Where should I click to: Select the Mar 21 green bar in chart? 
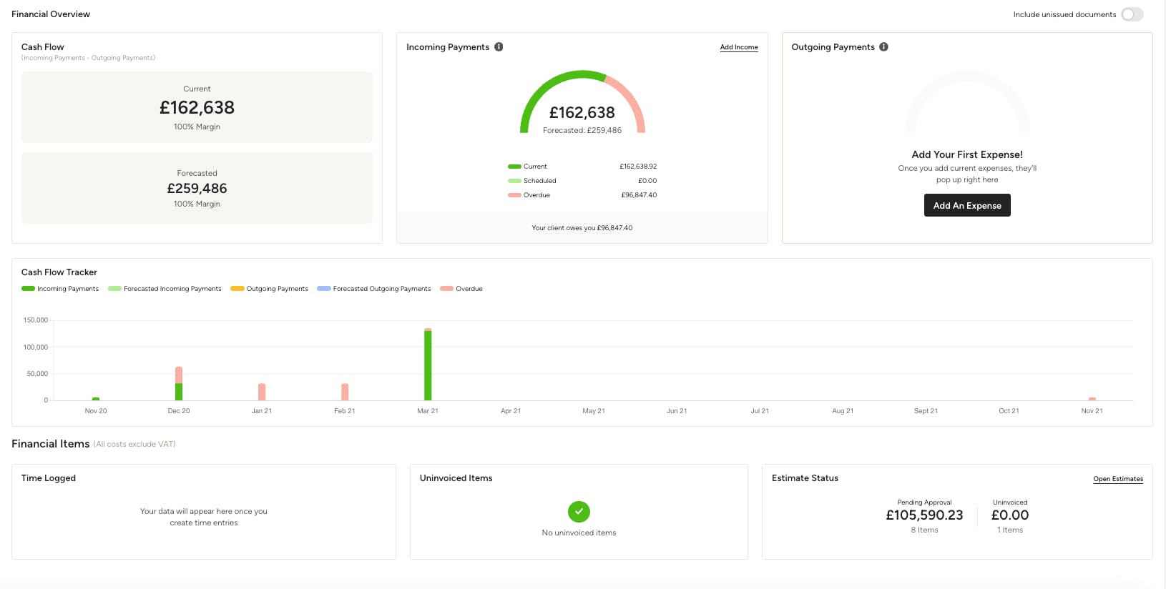click(428, 365)
